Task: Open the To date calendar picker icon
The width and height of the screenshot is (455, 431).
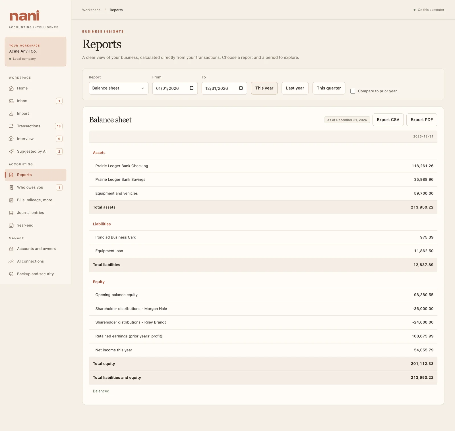Action: (x=241, y=88)
